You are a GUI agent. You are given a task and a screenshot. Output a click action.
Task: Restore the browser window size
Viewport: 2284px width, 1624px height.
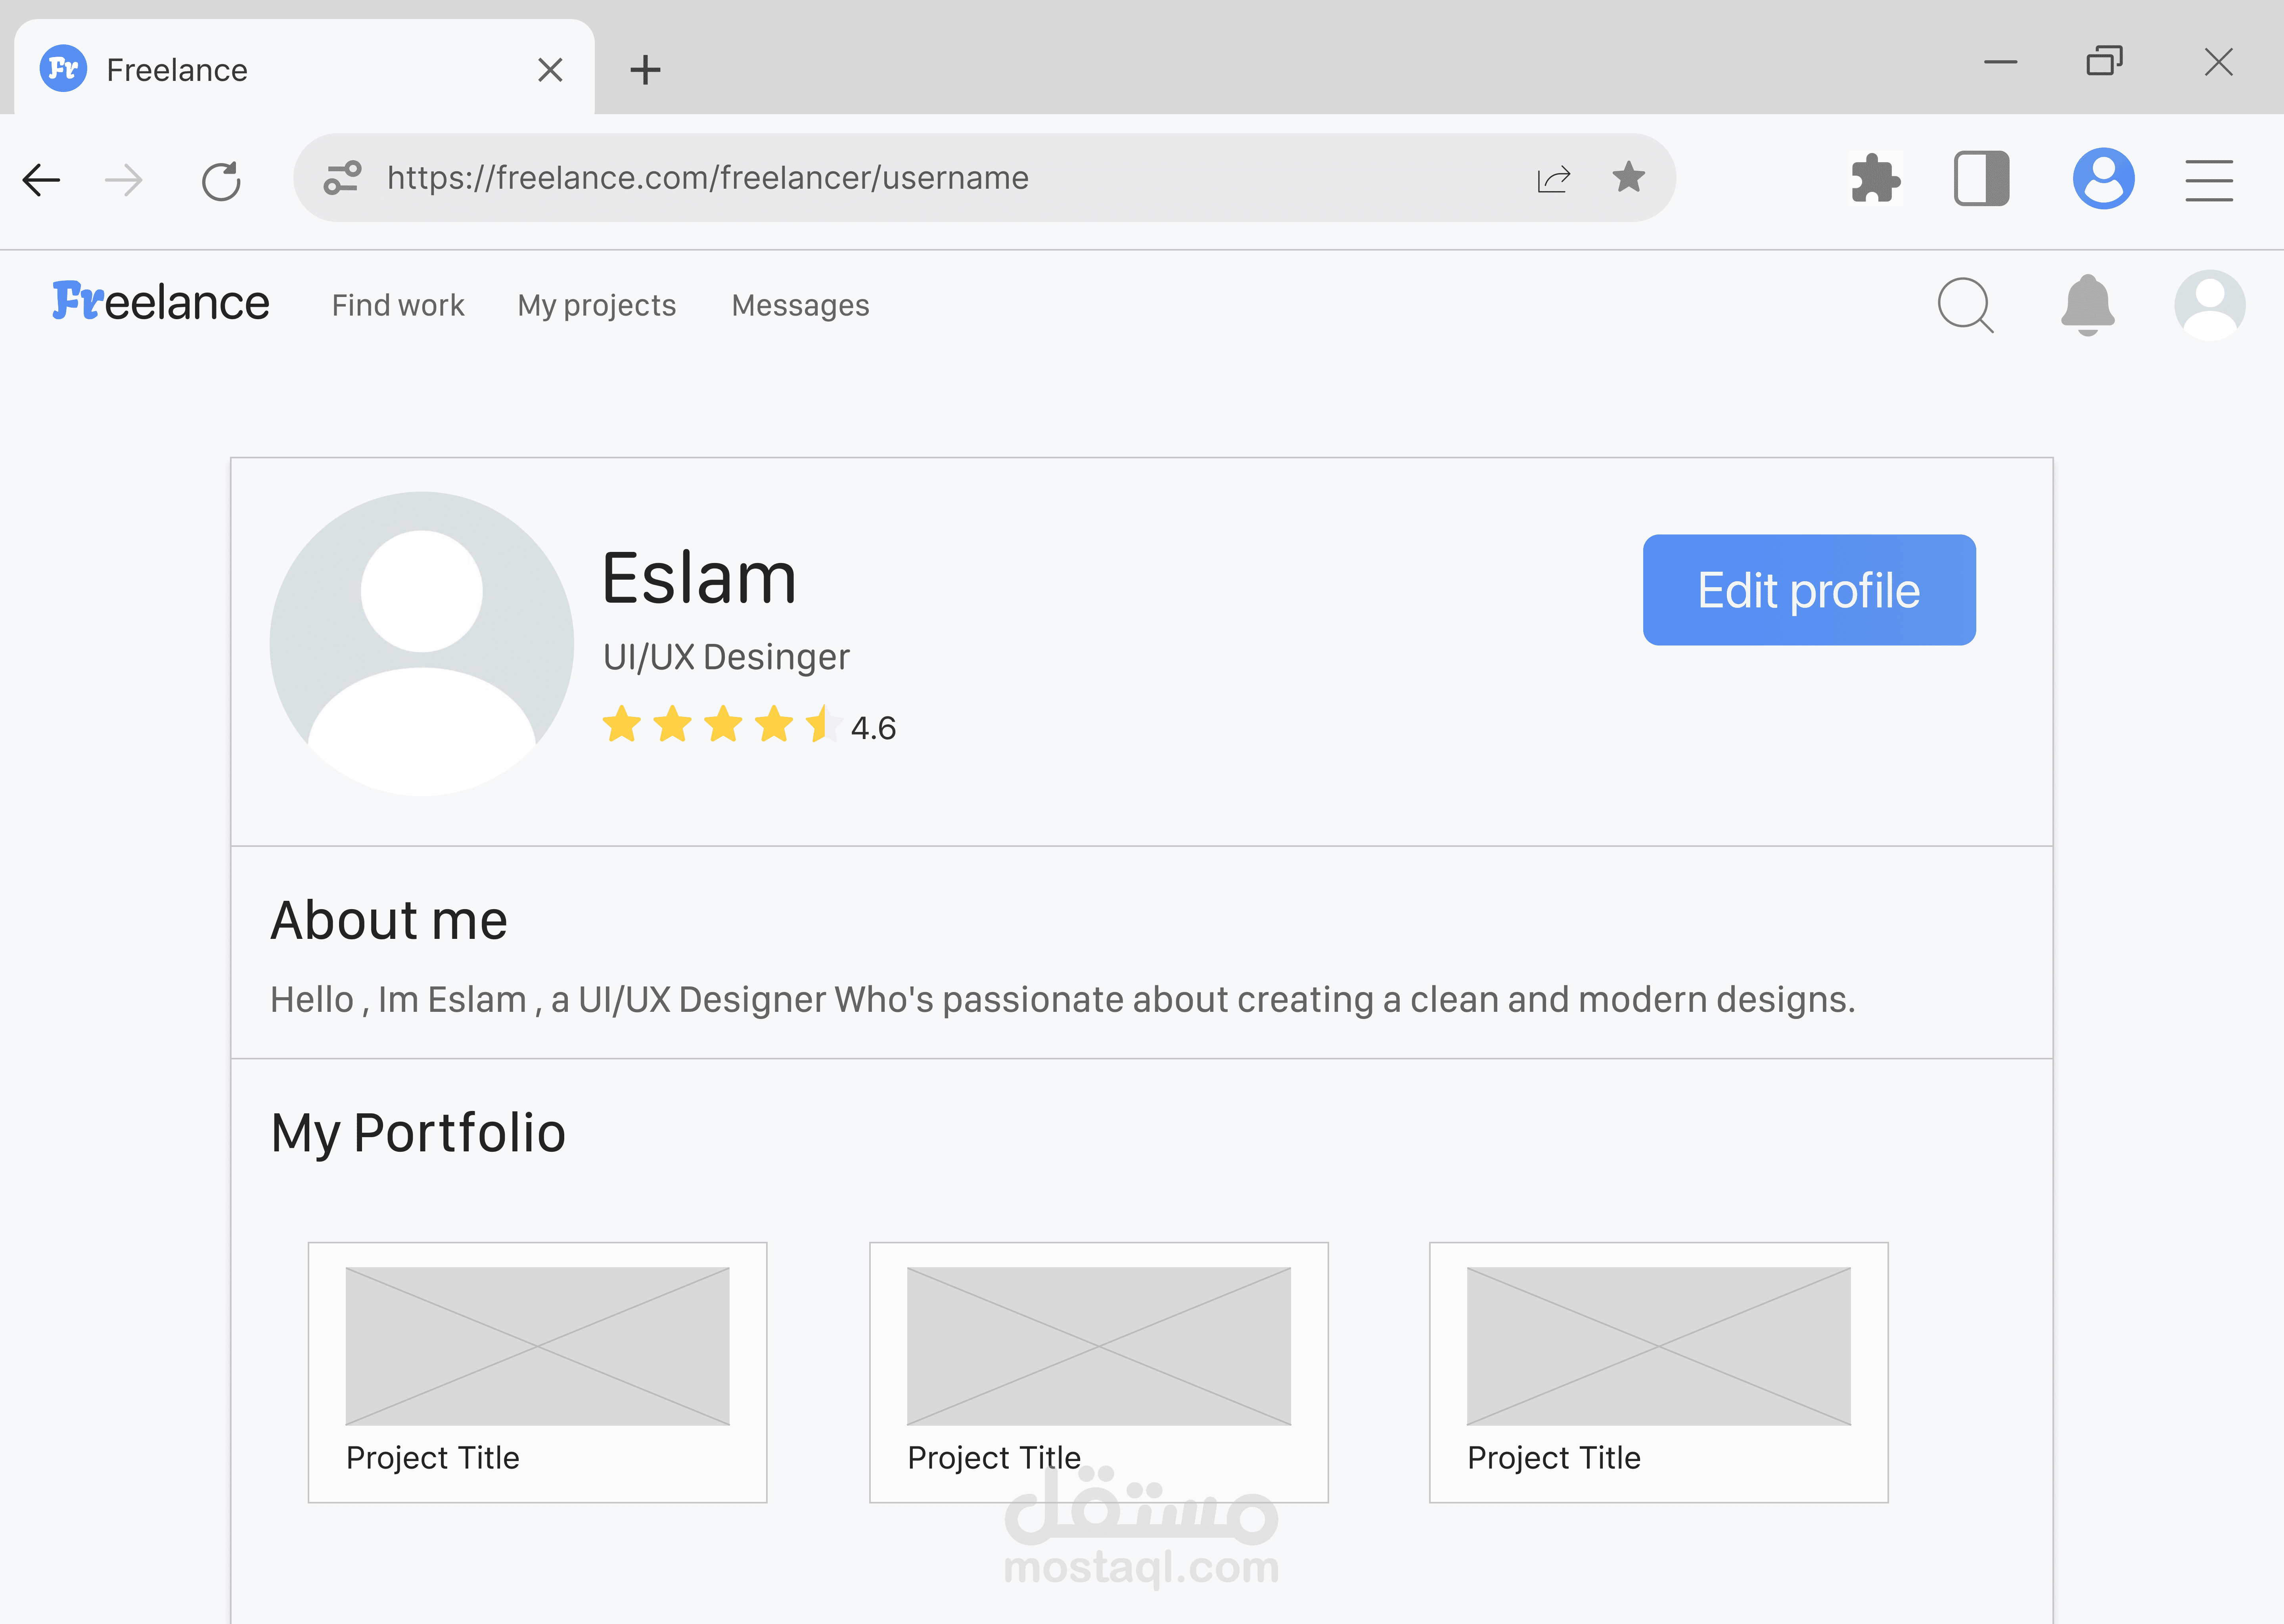[2105, 61]
